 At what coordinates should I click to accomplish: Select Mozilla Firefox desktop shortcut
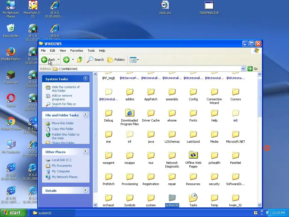click(11, 54)
